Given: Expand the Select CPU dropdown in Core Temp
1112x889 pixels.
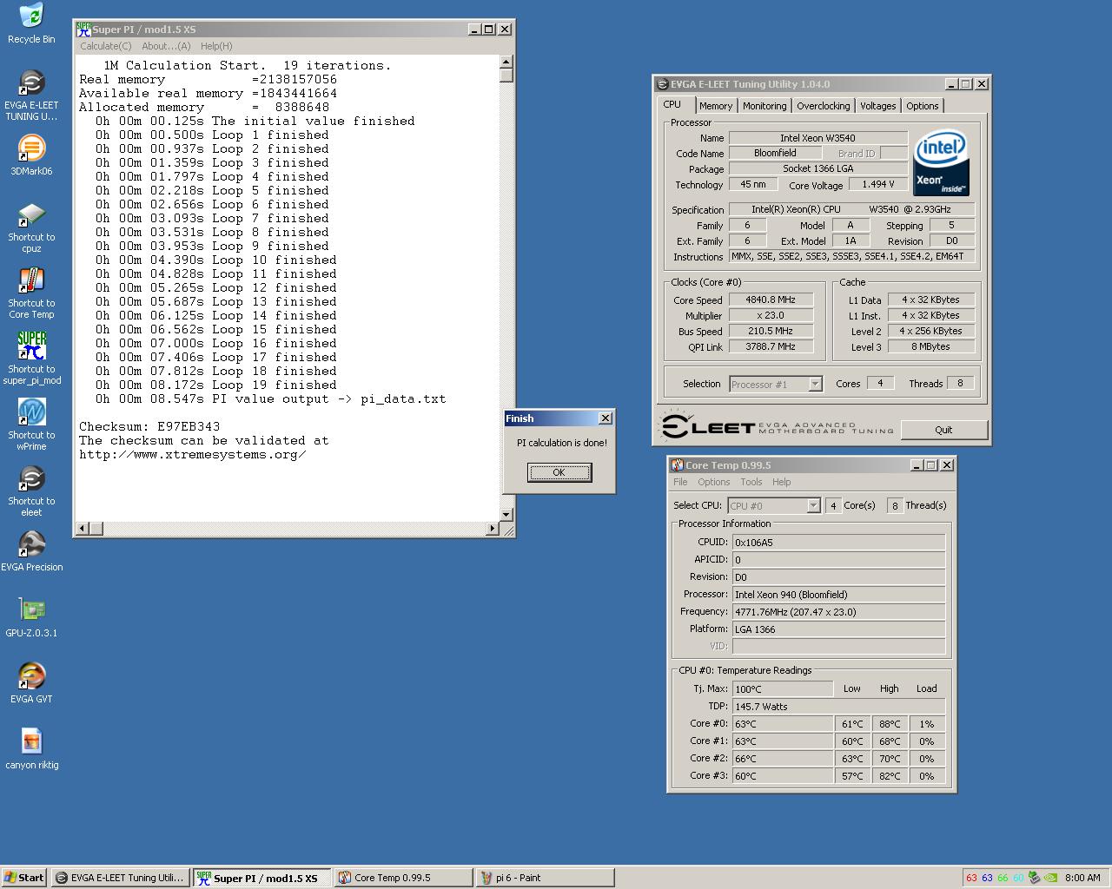Looking at the screenshot, I should (813, 505).
